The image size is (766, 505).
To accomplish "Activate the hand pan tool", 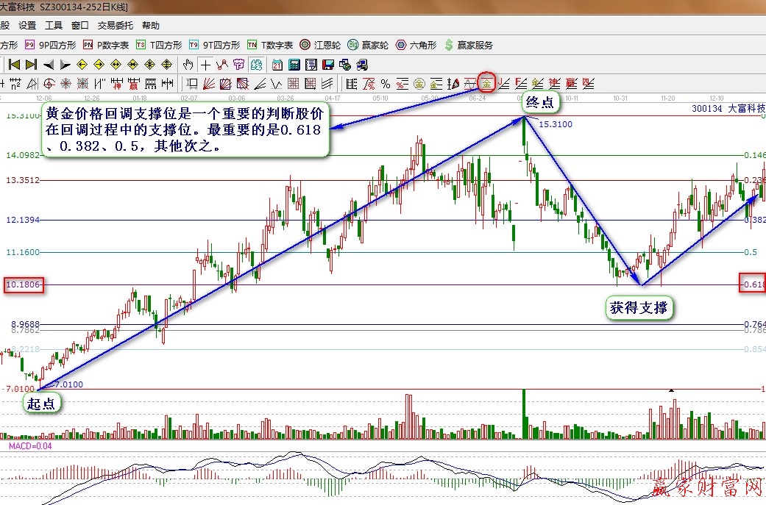I will pos(188,64).
